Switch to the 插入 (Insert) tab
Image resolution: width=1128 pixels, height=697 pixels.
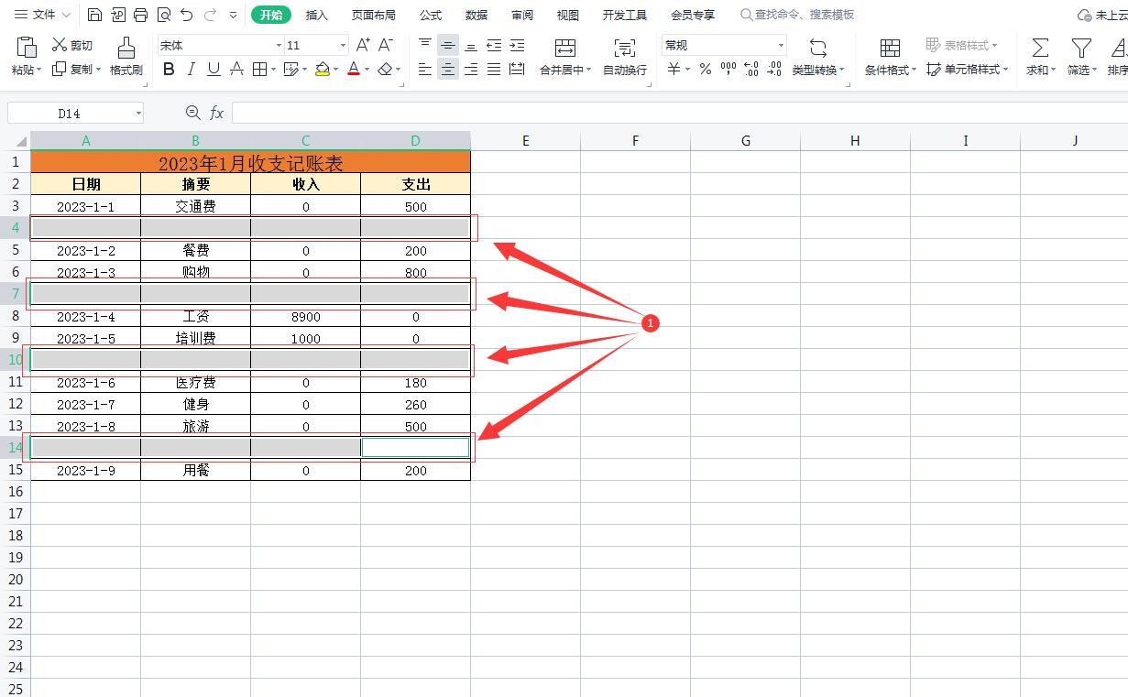316,15
